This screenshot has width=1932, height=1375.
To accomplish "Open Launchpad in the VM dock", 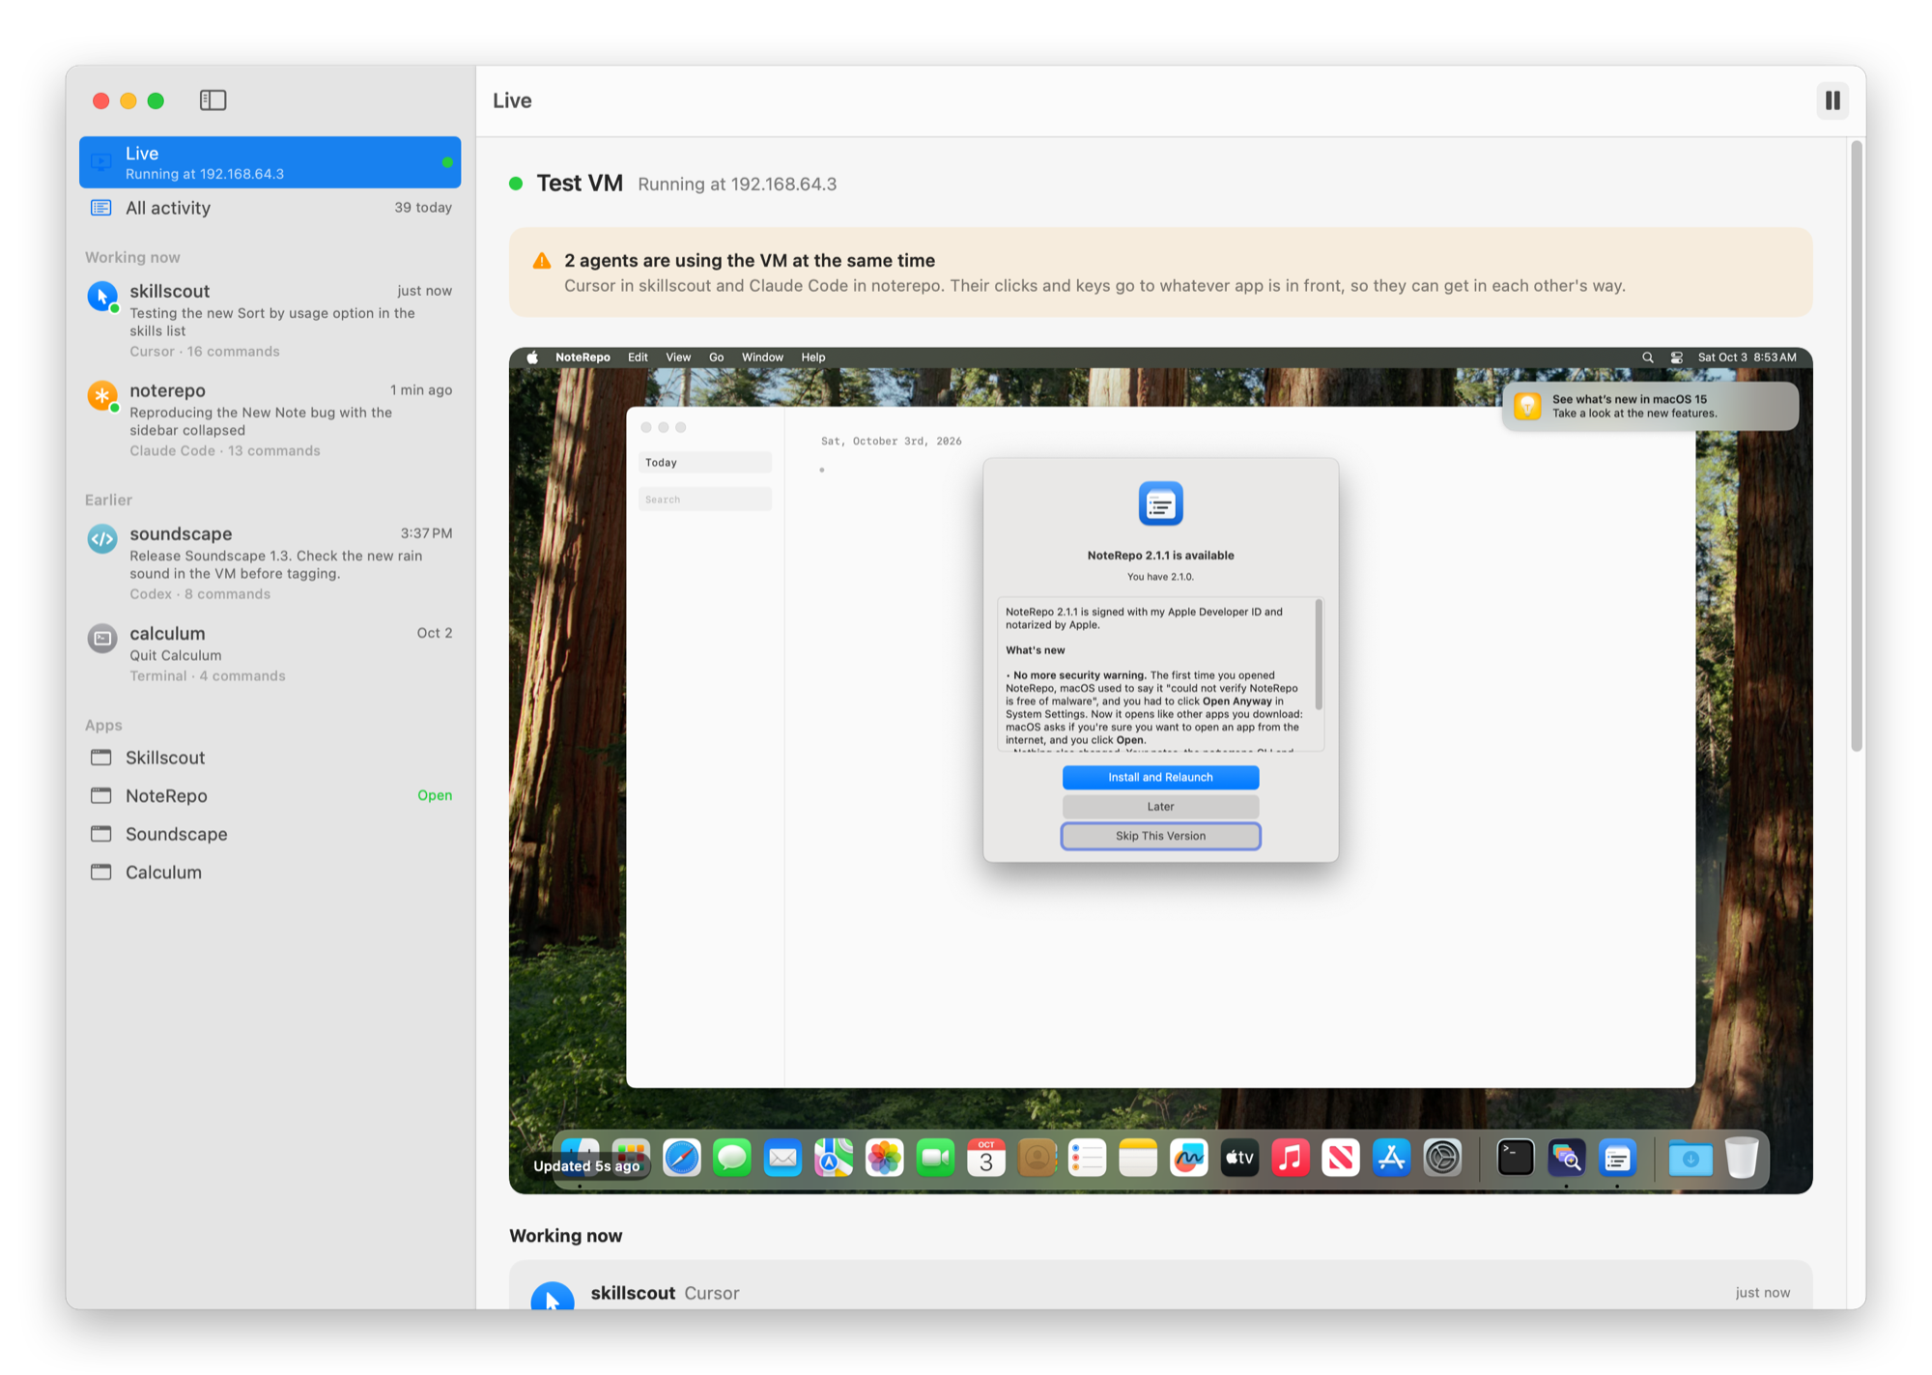I will 630,1158.
